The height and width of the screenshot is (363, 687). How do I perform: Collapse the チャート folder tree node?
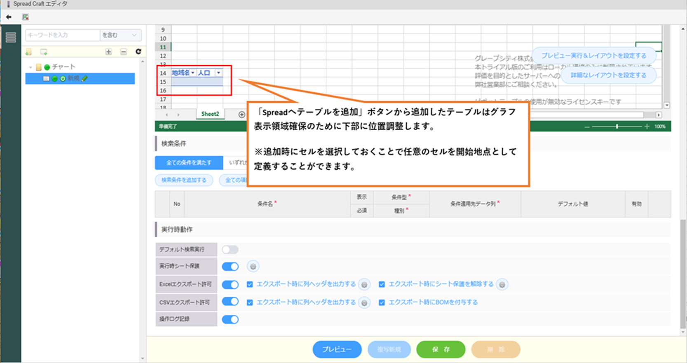[x=30, y=67]
